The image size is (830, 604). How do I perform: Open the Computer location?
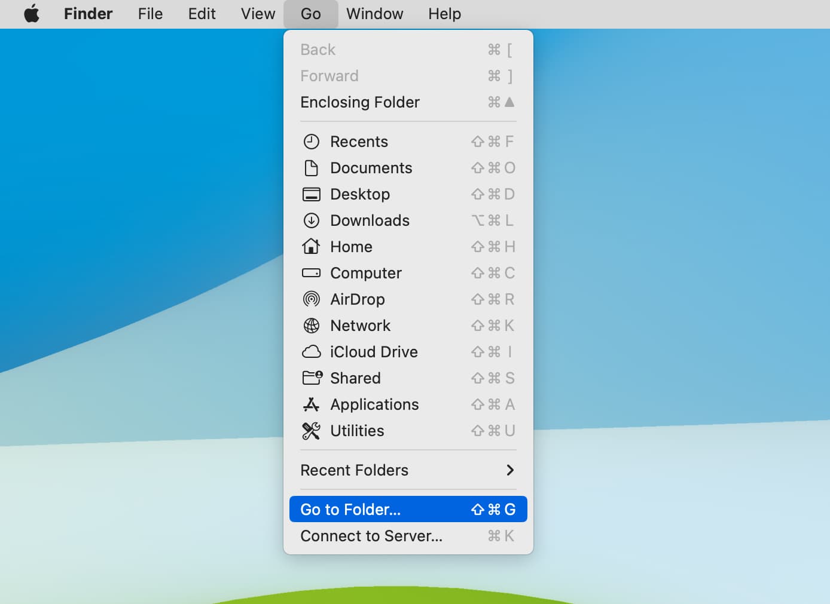(365, 273)
